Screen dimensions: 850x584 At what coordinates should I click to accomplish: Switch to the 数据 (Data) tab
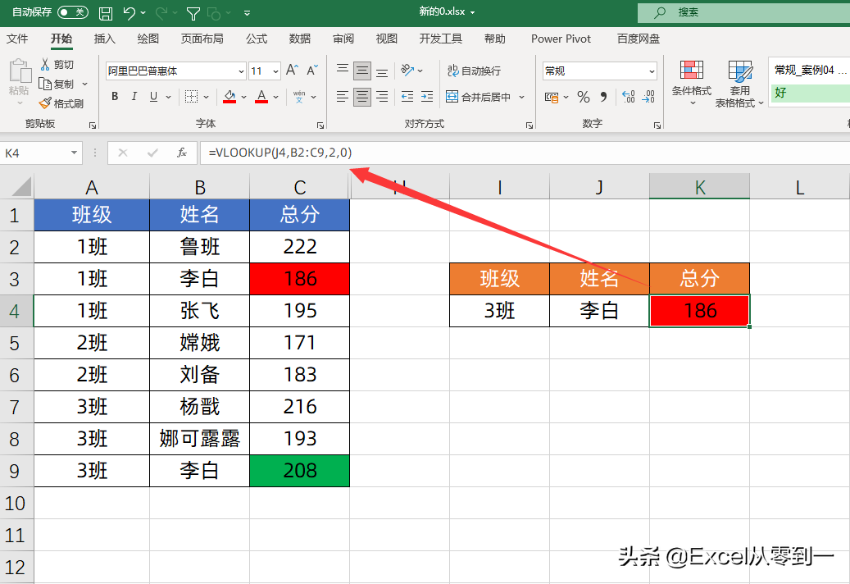[300, 39]
